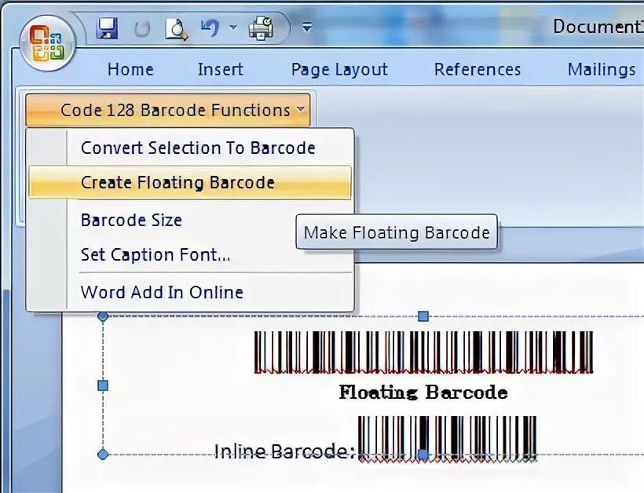Click the Undo arrow icon

coord(210,28)
